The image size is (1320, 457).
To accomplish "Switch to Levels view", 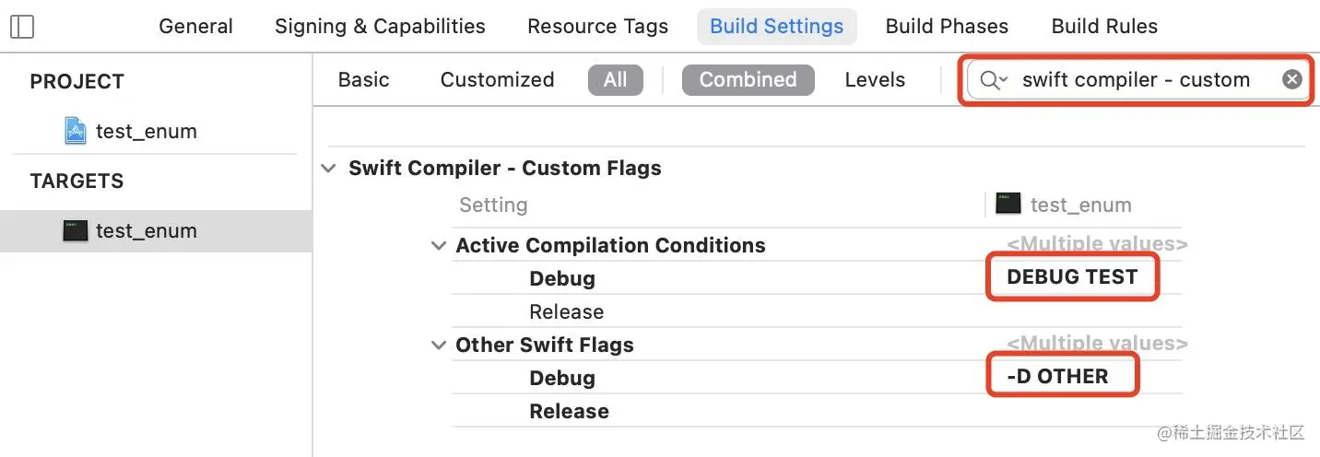I will coord(875,80).
